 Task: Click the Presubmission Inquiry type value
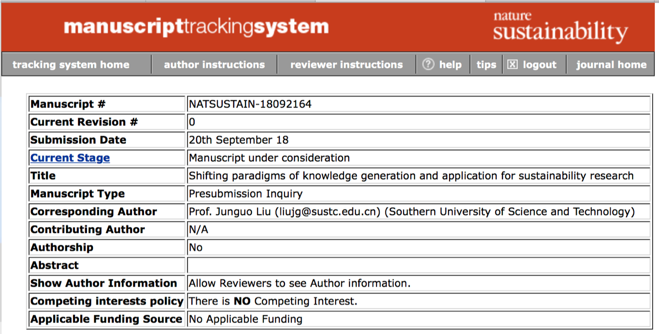tap(246, 194)
